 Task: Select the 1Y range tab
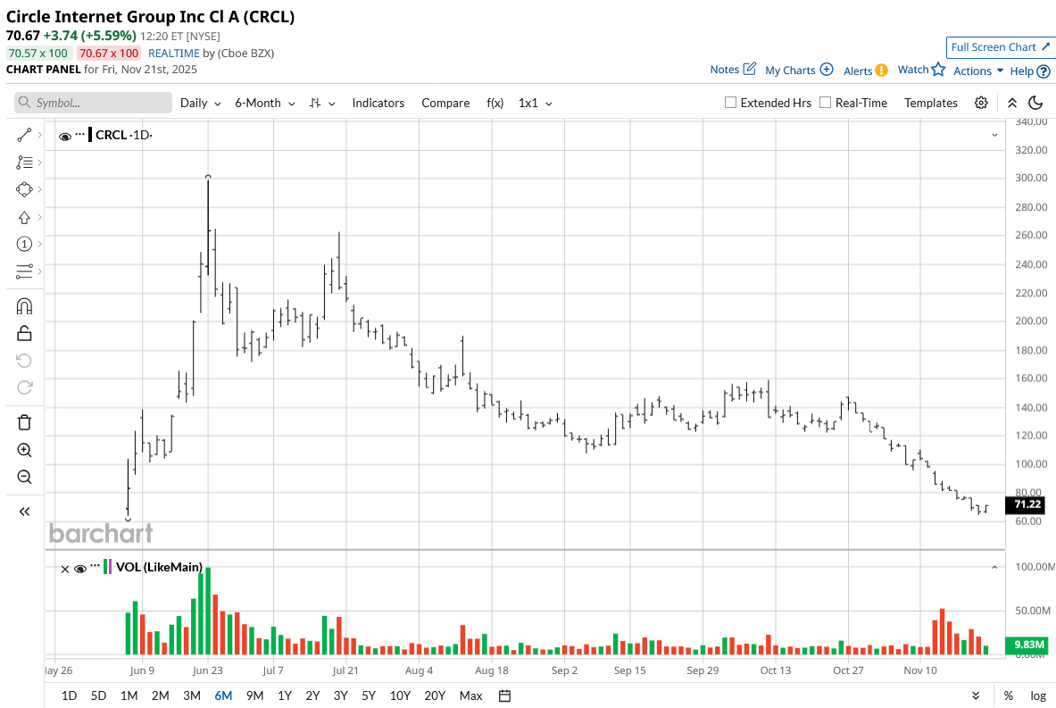(x=284, y=696)
